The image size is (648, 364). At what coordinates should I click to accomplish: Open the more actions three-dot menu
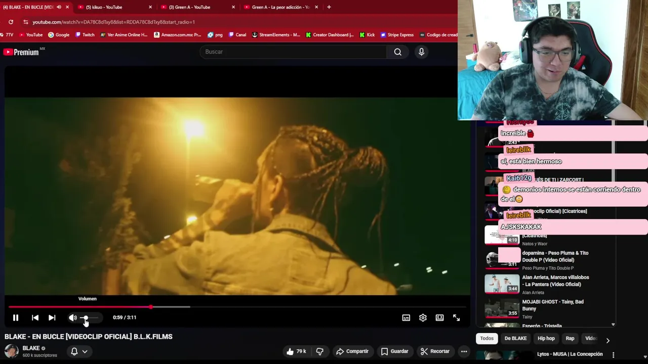pos(464,351)
